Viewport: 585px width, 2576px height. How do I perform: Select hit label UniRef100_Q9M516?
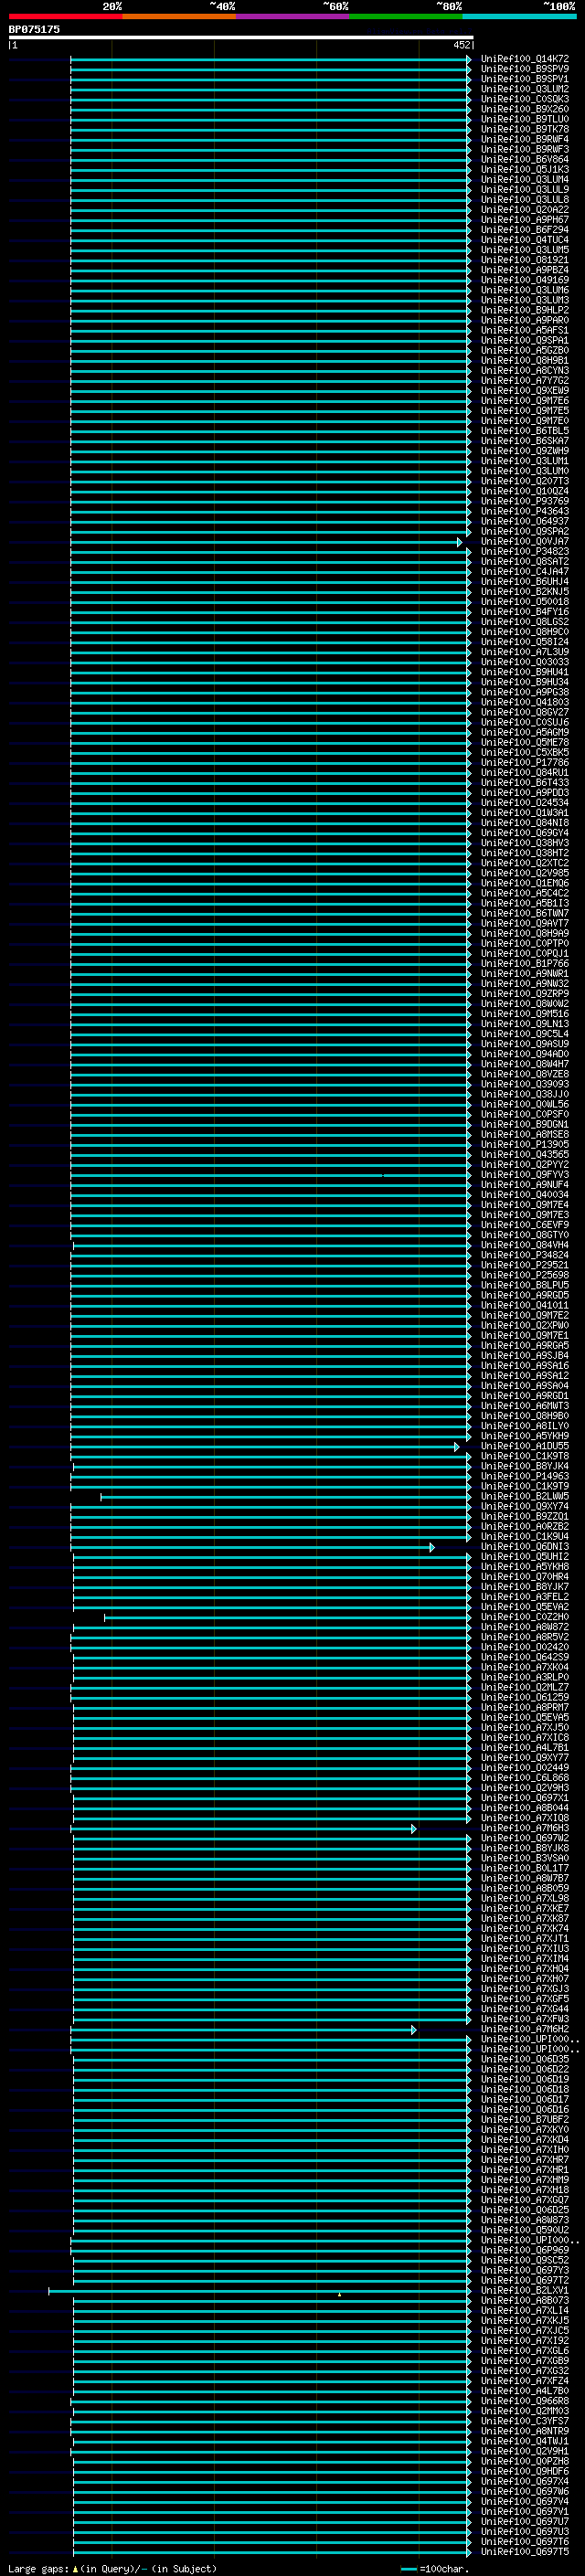click(x=524, y=1014)
